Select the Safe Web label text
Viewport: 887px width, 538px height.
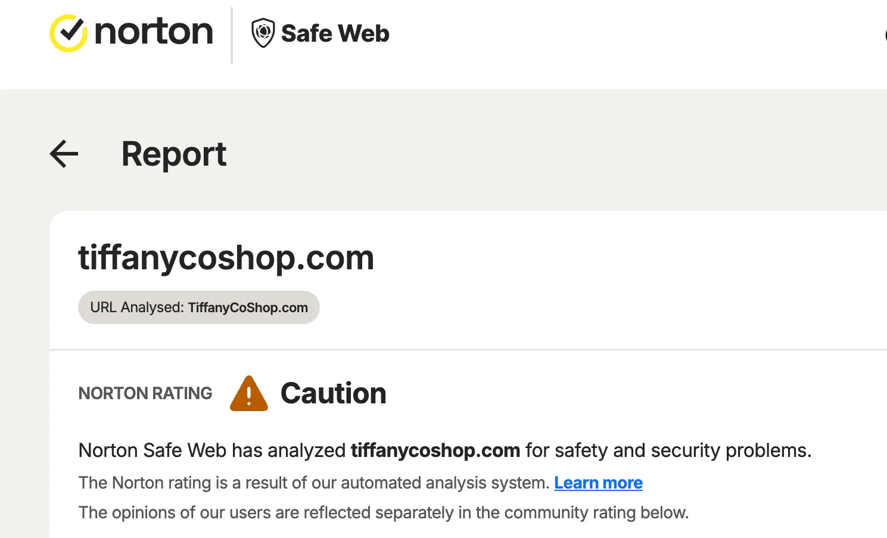click(335, 34)
